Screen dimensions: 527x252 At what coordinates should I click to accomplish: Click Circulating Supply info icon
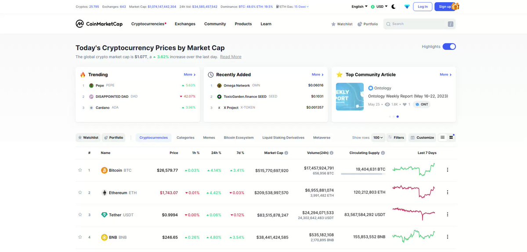(x=383, y=153)
